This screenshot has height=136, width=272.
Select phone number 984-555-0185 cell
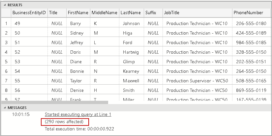point(251,43)
